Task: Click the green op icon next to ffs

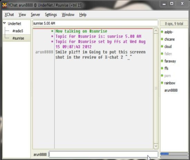Action: [x=162, y=68]
